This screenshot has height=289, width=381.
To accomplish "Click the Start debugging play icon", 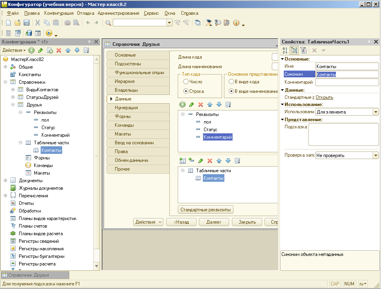I will point(49,33).
